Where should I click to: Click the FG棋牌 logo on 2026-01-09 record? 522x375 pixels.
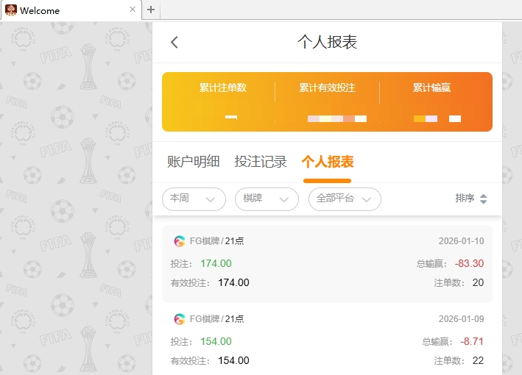click(180, 319)
